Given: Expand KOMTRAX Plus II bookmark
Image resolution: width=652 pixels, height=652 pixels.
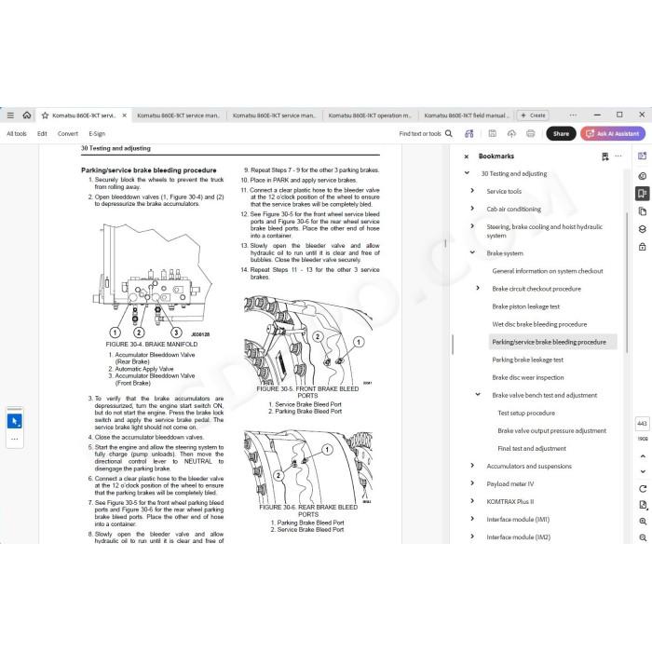Looking at the screenshot, I should click(x=472, y=501).
